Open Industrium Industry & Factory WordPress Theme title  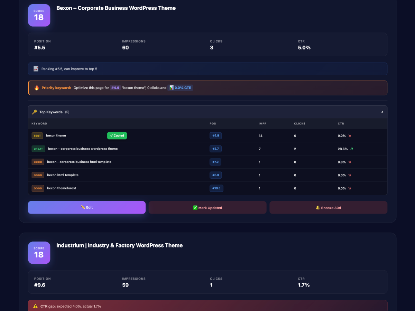(x=119, y=245)
